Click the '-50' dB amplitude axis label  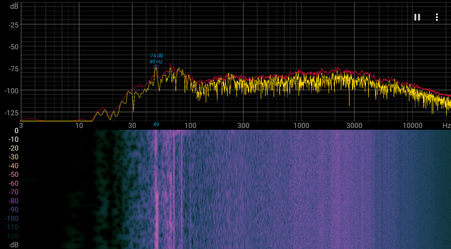pyautogui.click(x=13, y=47)
